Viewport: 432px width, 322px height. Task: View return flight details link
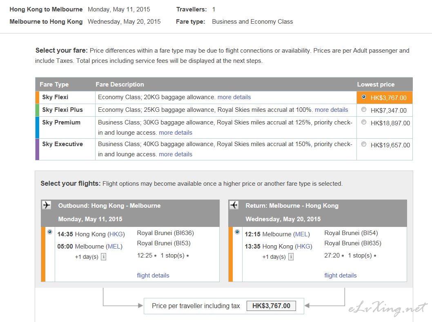pos(340,275)
